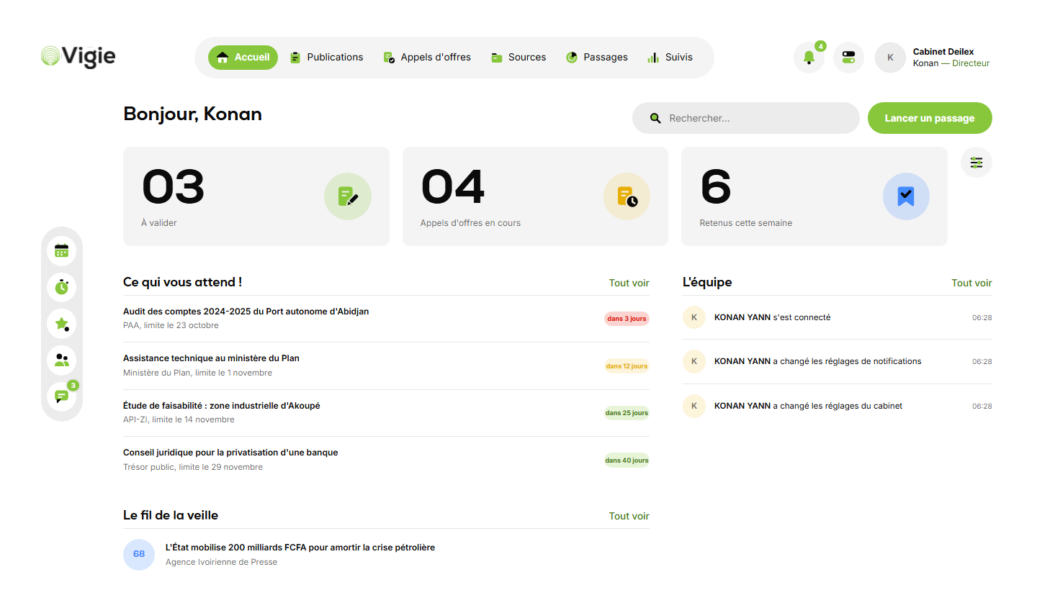Select 'KONAN YANN s'est connecté' activity row
Screen dimensions: 1037x590
coord(838,317)
